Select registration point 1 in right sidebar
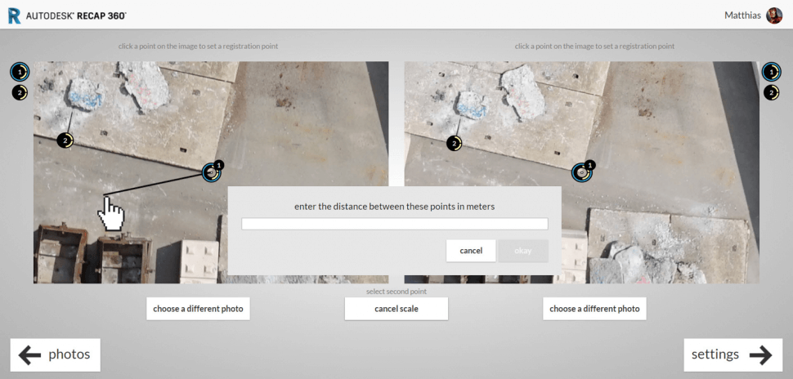Screen dimensions: 793x379 (x=771, y=72)
